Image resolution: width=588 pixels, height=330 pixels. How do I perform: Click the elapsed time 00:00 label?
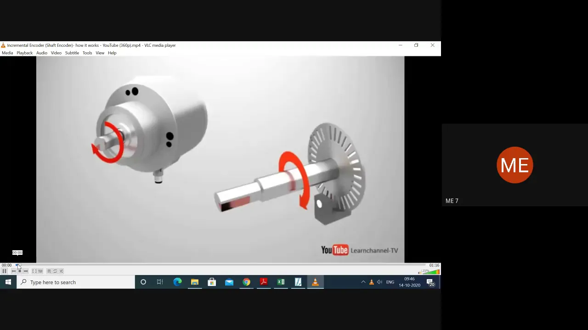tap(6, 265)
